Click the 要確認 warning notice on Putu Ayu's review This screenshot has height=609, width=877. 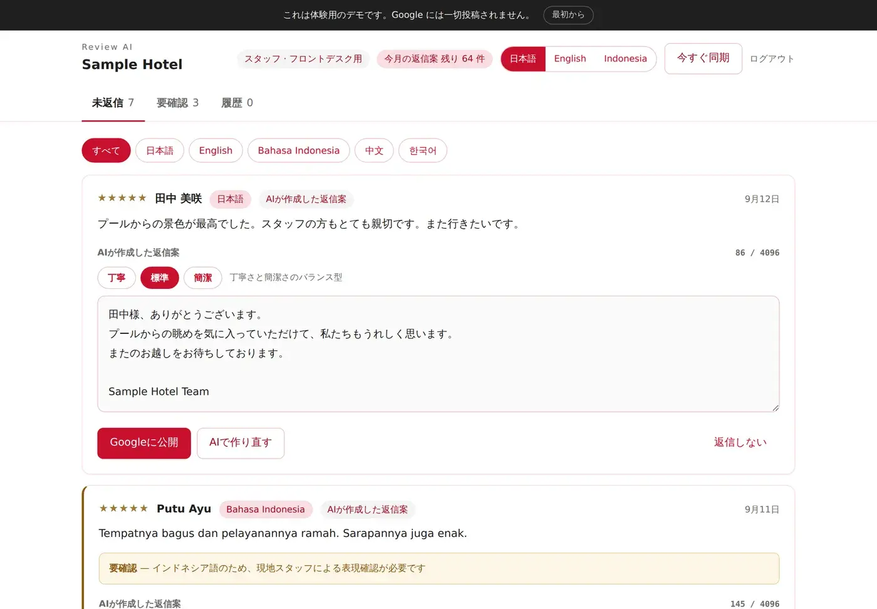click(439, 568)
